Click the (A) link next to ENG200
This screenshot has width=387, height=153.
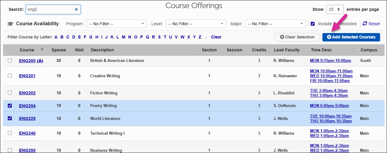click(40, 60)
